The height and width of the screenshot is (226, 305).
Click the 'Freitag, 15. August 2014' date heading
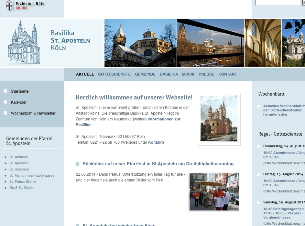pyautogui.click(x=283, y=174)
